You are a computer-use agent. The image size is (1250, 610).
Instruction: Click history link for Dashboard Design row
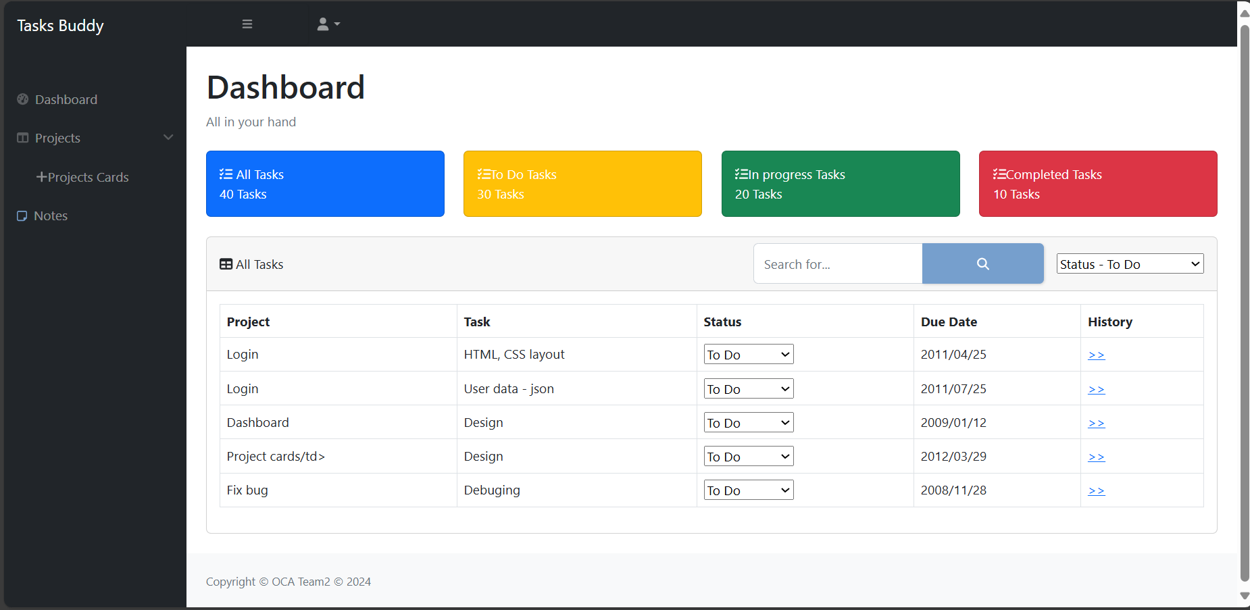tap(1096, 422)
